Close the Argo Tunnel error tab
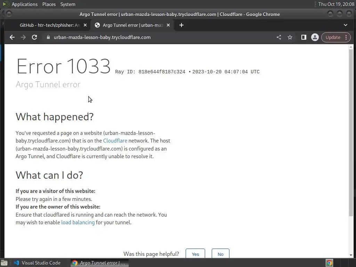Image resolution: width=356 pixels, height=267 pixels. pyautogui.click(x=168, y=25)
